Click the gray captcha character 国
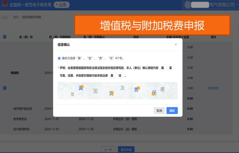 pos(95,91)
